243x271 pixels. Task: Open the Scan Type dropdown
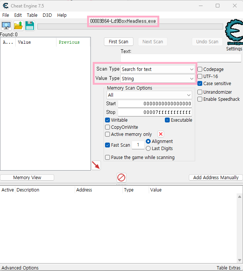(x=158, y=69)
